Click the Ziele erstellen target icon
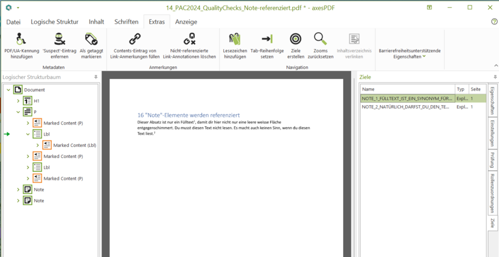This screenshot has height=257, width=499. (295, 39)
